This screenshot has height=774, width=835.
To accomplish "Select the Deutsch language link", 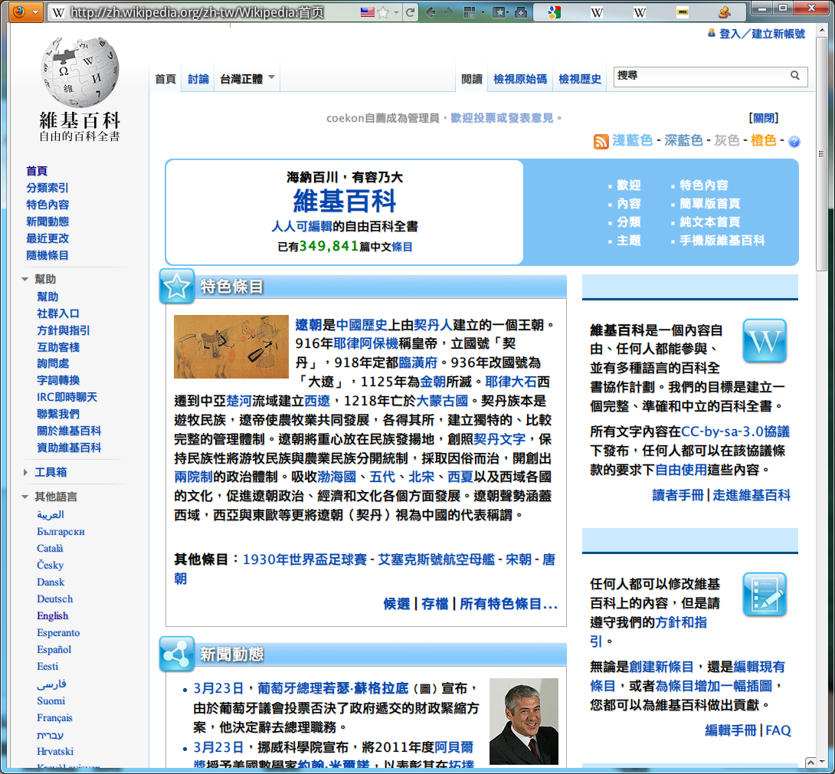I will 55,599.
